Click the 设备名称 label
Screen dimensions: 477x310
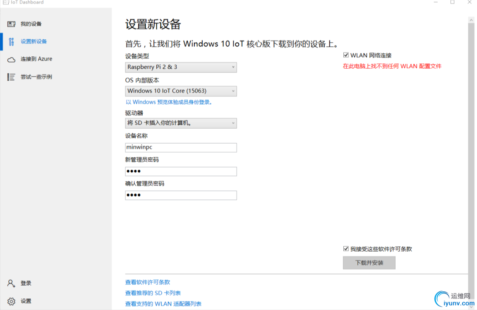click(x=136, y=136)
